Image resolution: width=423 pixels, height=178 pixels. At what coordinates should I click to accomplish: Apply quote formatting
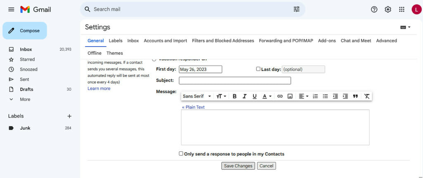(355, 96)
